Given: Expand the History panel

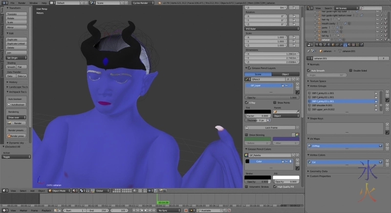Looking at the screenshot, I should (13, 82).
